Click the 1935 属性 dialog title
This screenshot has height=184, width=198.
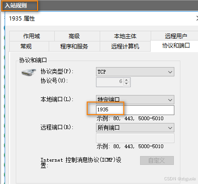coord(22,19)
